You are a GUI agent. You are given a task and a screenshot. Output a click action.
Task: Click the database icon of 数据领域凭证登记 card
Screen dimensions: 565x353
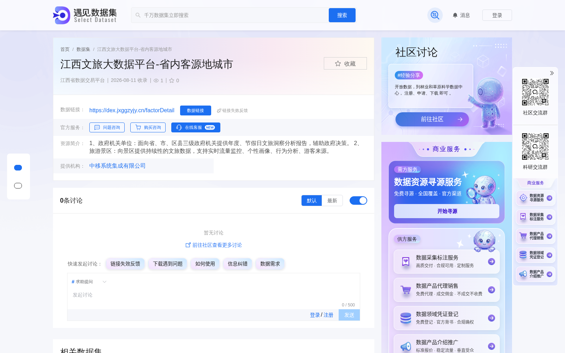pyautogui.click(x=406, y=318)
